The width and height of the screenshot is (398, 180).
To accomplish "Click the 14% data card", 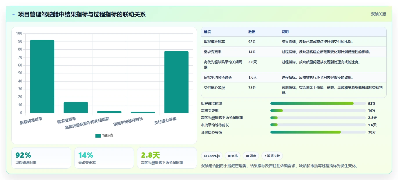I will 104,158.
